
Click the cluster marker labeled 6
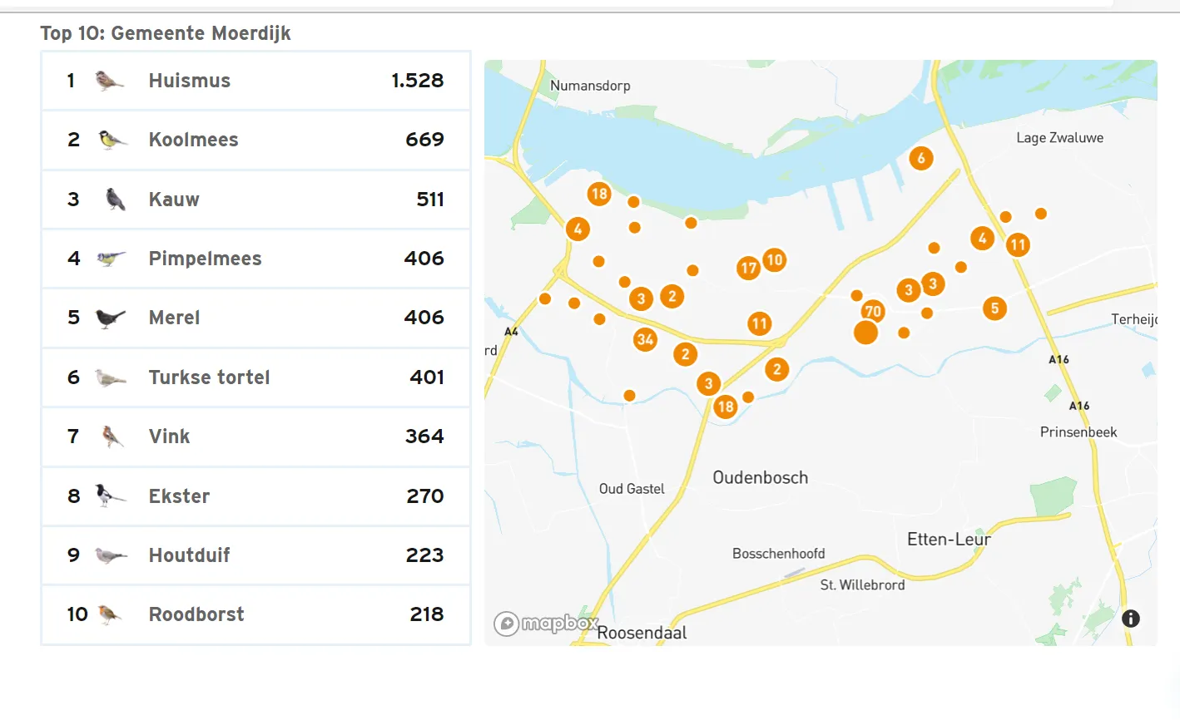(x=920, y=158)
